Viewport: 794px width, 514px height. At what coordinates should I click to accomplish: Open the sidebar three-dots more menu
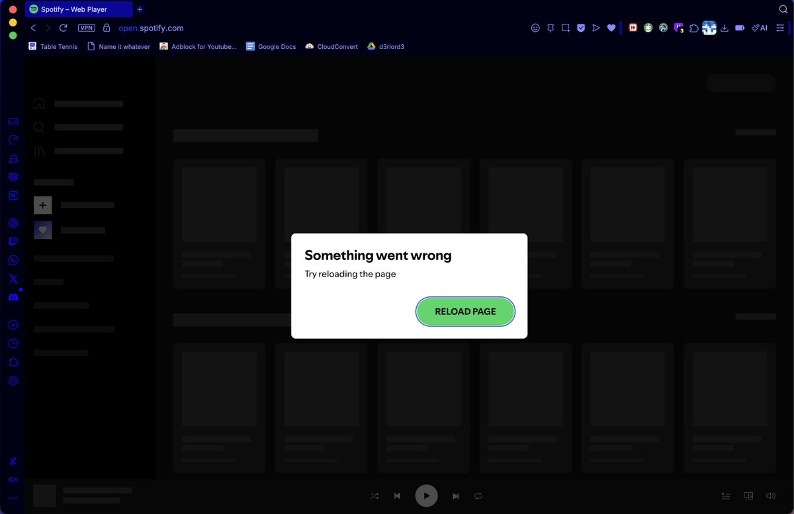pos(13,498)
